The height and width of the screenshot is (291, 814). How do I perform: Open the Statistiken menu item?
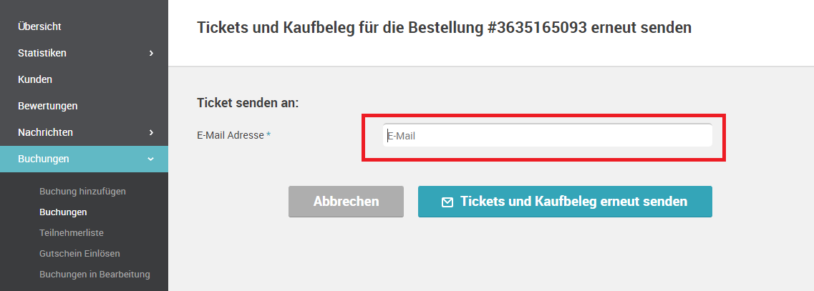pos(42,53)
